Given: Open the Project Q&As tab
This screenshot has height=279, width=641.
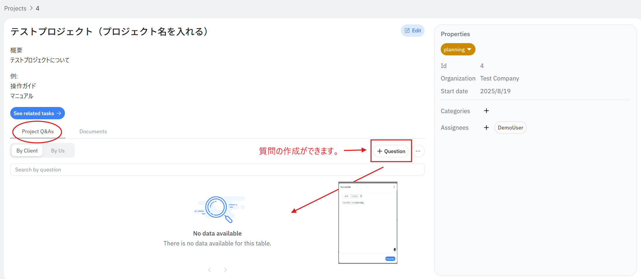Looking at the screenshot, I should [38, 131].
